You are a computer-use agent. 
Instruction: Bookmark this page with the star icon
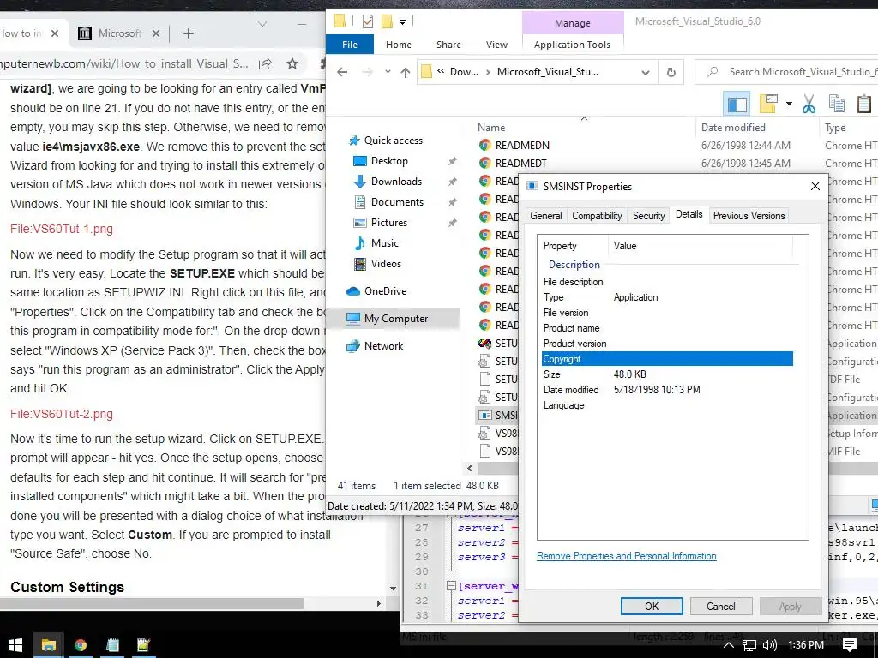[x=292, y=63]
